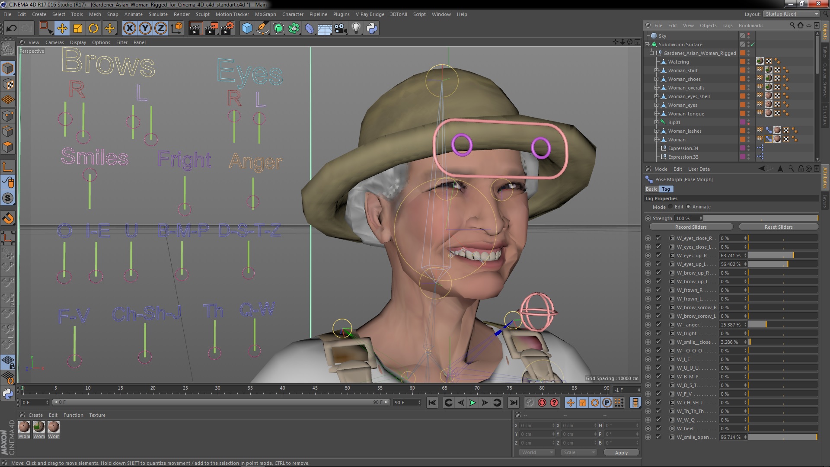The width and height of the screenshot is (830, 467).
Task: Go to end of animation
Action: point(513,403)
